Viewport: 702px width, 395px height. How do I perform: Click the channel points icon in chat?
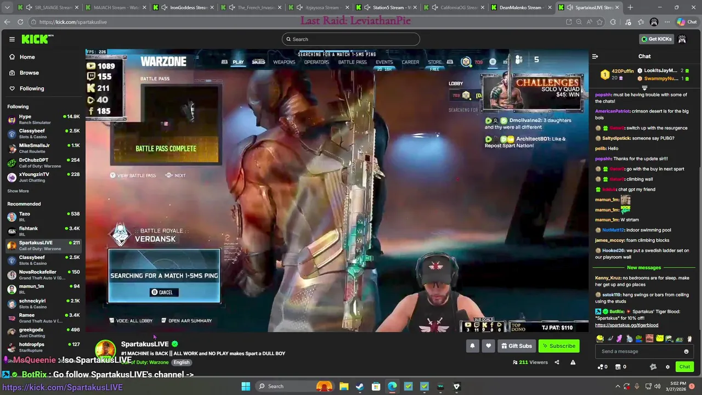[601, 367]
